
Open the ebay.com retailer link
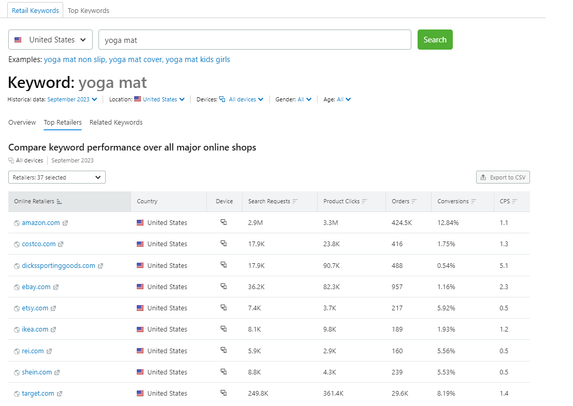coord(36,287)
